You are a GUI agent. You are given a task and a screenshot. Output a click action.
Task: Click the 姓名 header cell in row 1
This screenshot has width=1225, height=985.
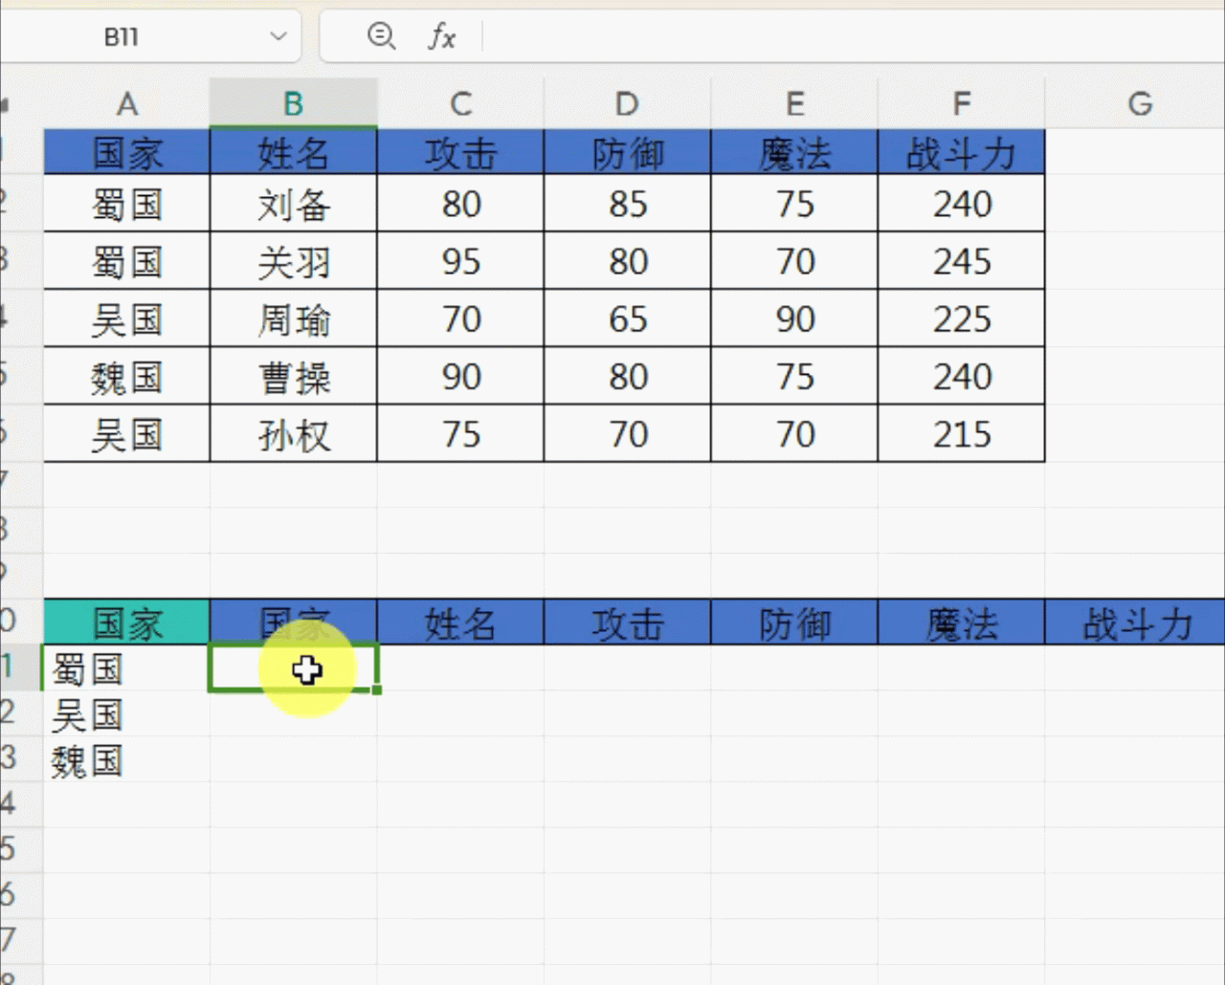293,152
